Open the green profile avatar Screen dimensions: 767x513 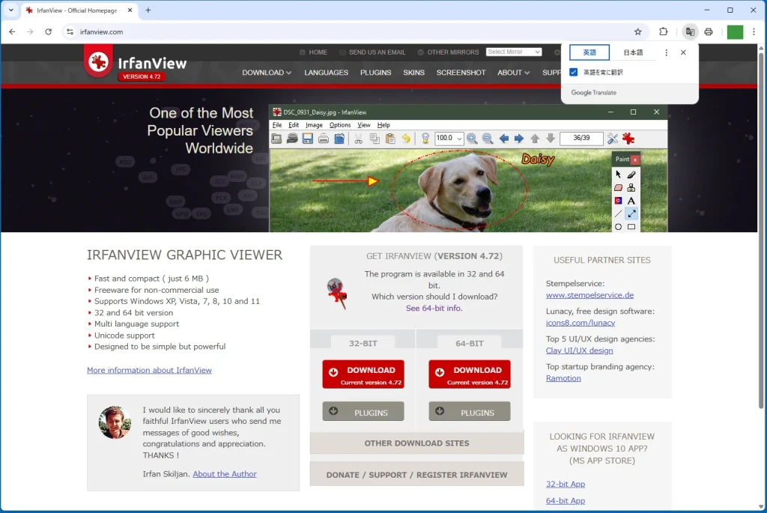click(735, 31)
